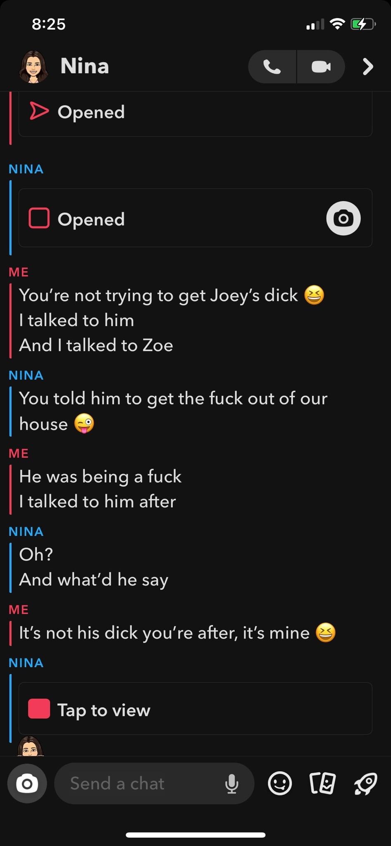391x846 pixels.
Task: Open the camera button beside chat field
Action: point(27,783)
